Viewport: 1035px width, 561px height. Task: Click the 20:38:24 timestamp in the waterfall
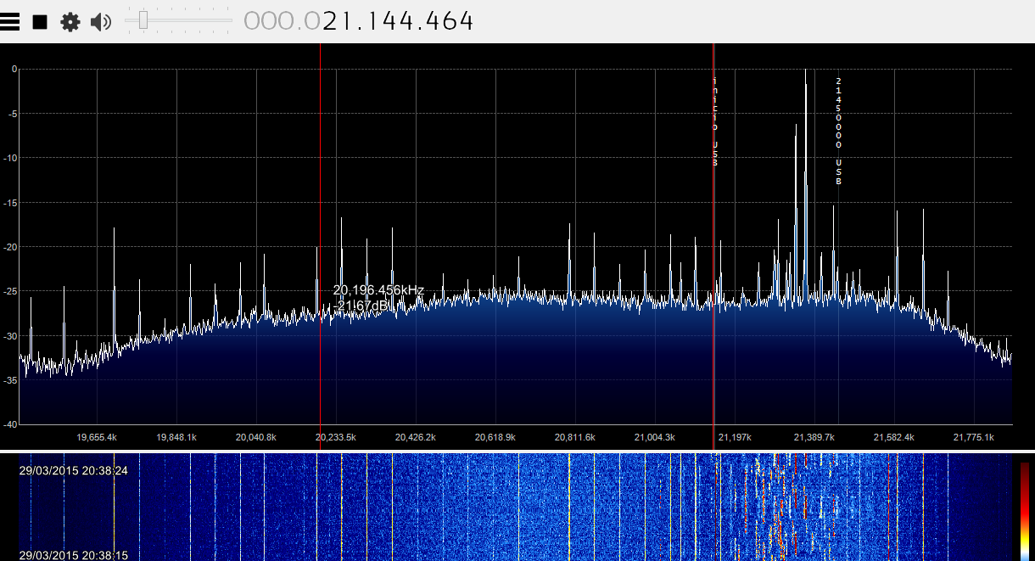coord(73,470)
